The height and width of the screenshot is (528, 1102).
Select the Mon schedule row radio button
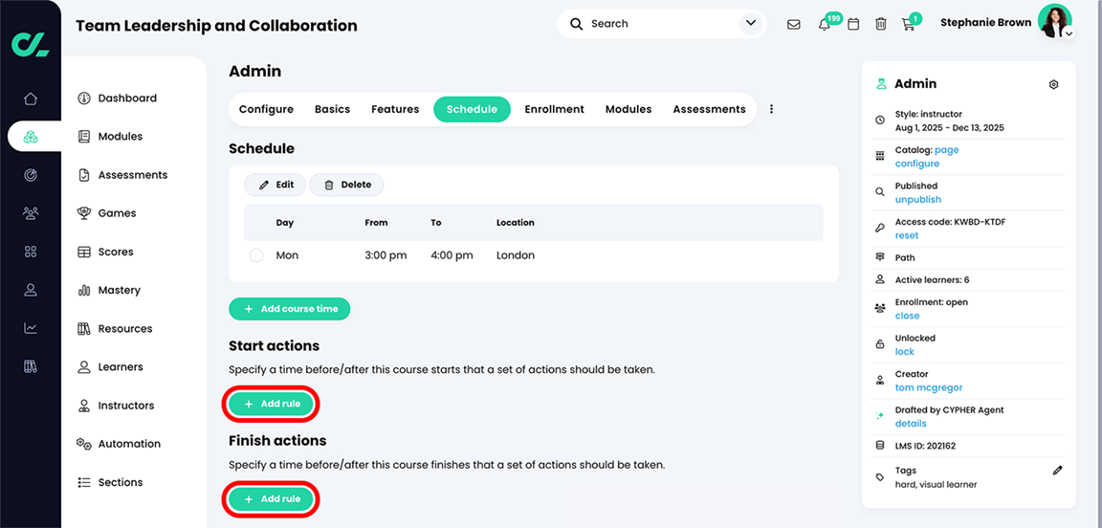(x=256, y=256)
